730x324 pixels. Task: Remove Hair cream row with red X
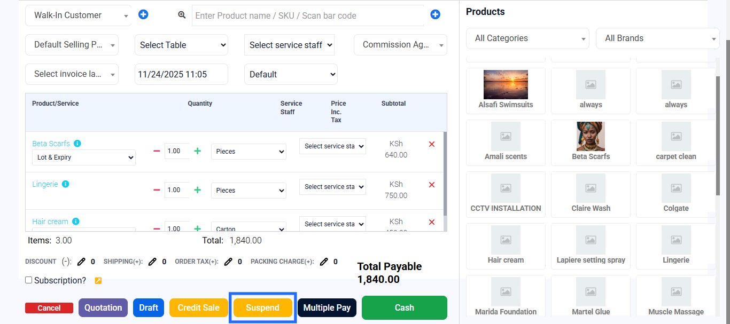click(432, 222)
